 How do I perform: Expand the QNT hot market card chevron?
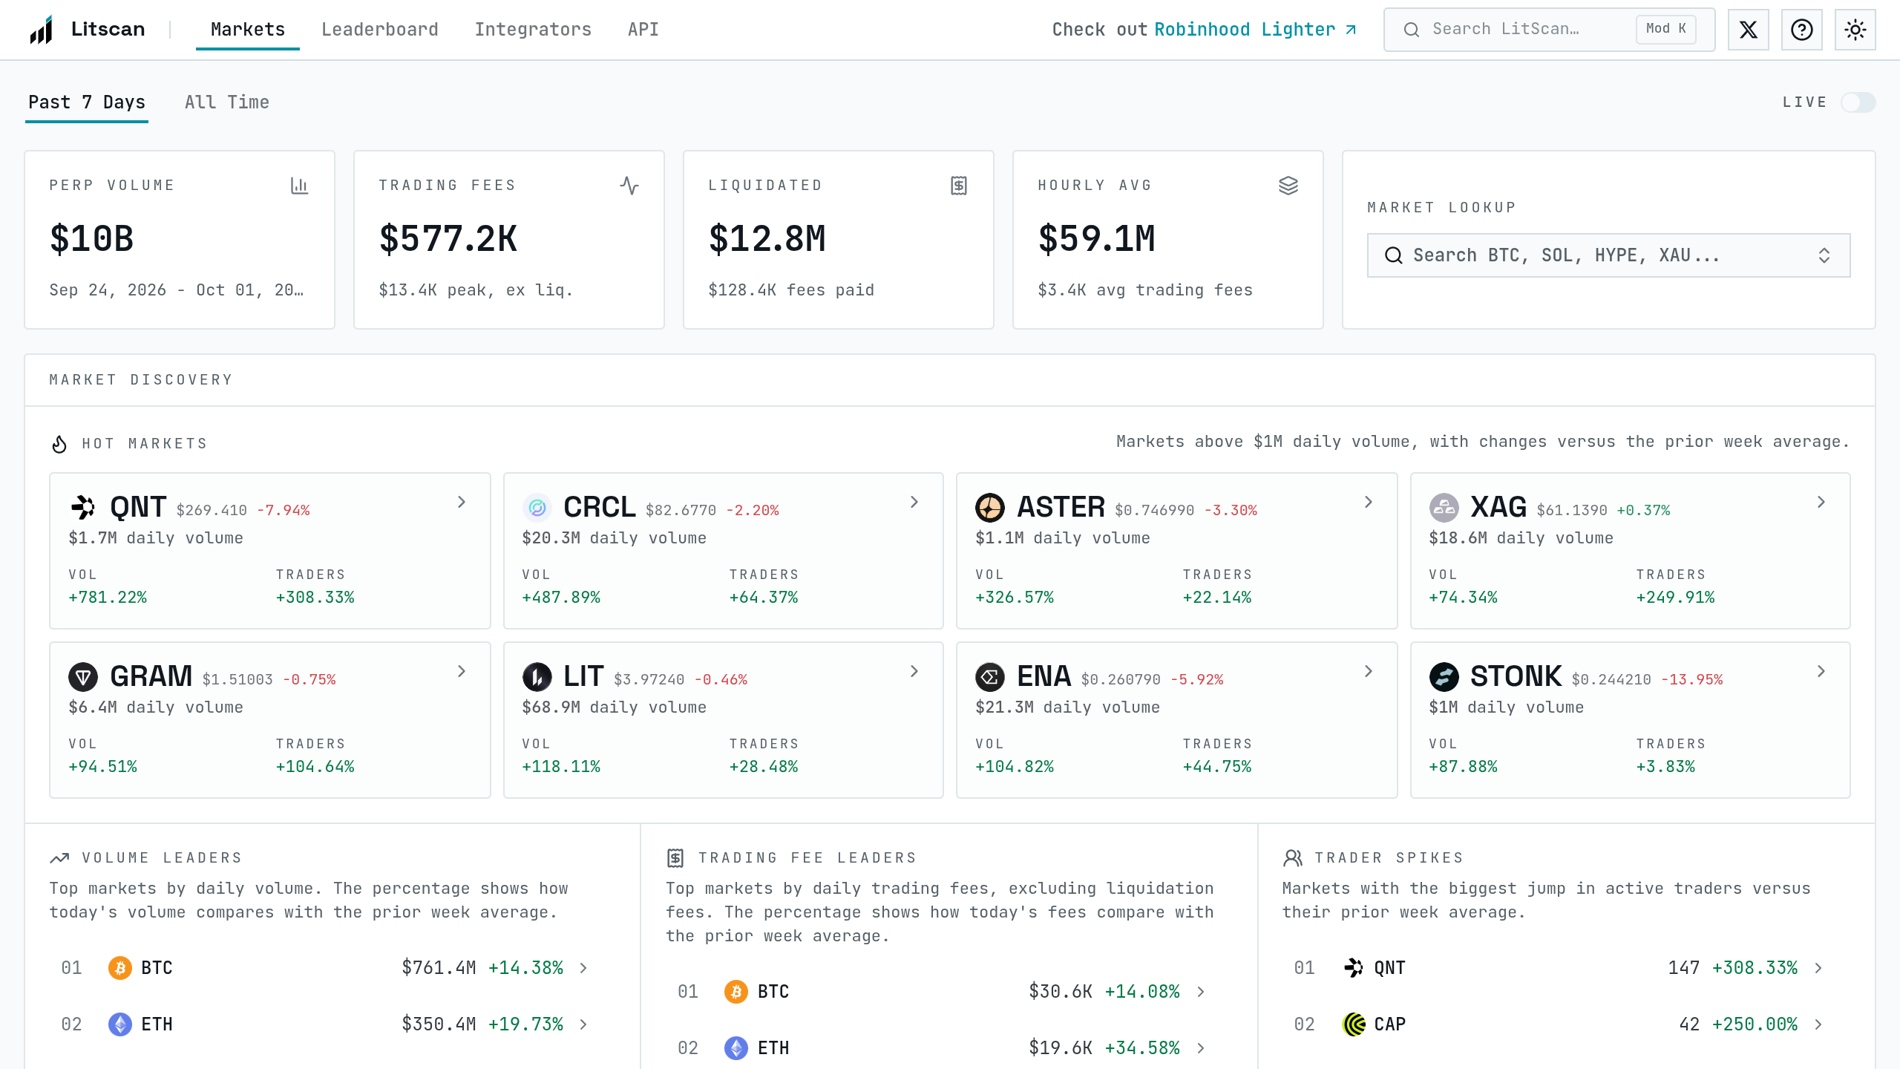[462, 502]
